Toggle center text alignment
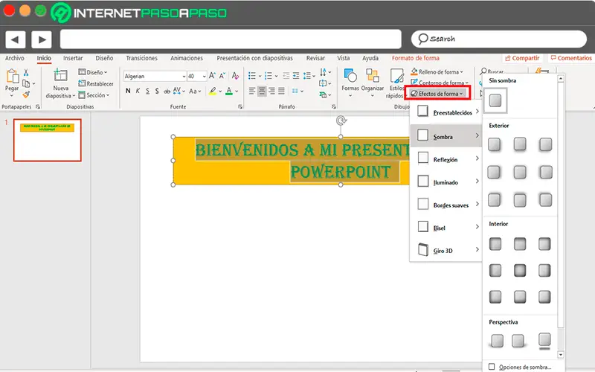The height and width of the screenshot is (372, 595). (x=262, y=91)
